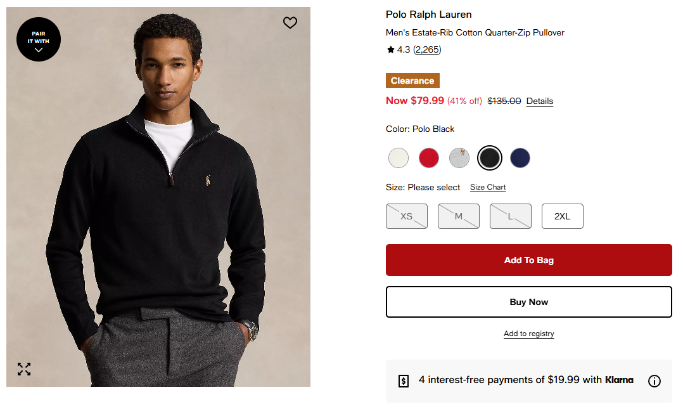The image size is (683, 416).
Task: Expand the Pair It With badge
Action: 39,39
